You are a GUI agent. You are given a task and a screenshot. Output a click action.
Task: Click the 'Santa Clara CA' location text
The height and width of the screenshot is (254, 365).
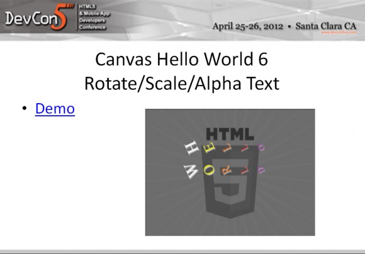326,26
